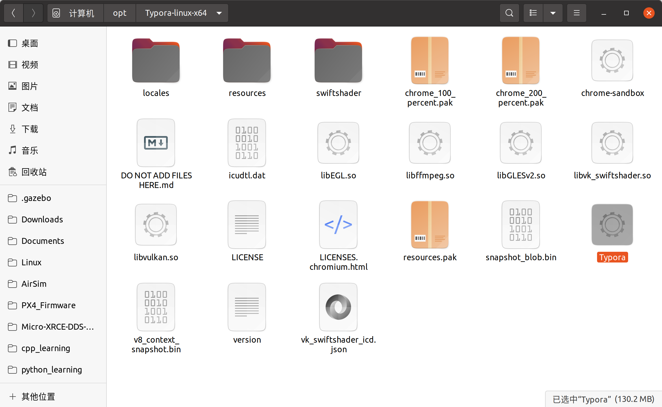Navigate to opt in path bar
Image resolution: width=662 pixels, height=407 pixels.
click(119, 13)
